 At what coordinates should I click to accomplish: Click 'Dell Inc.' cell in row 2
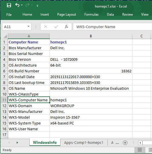[91, 48]
